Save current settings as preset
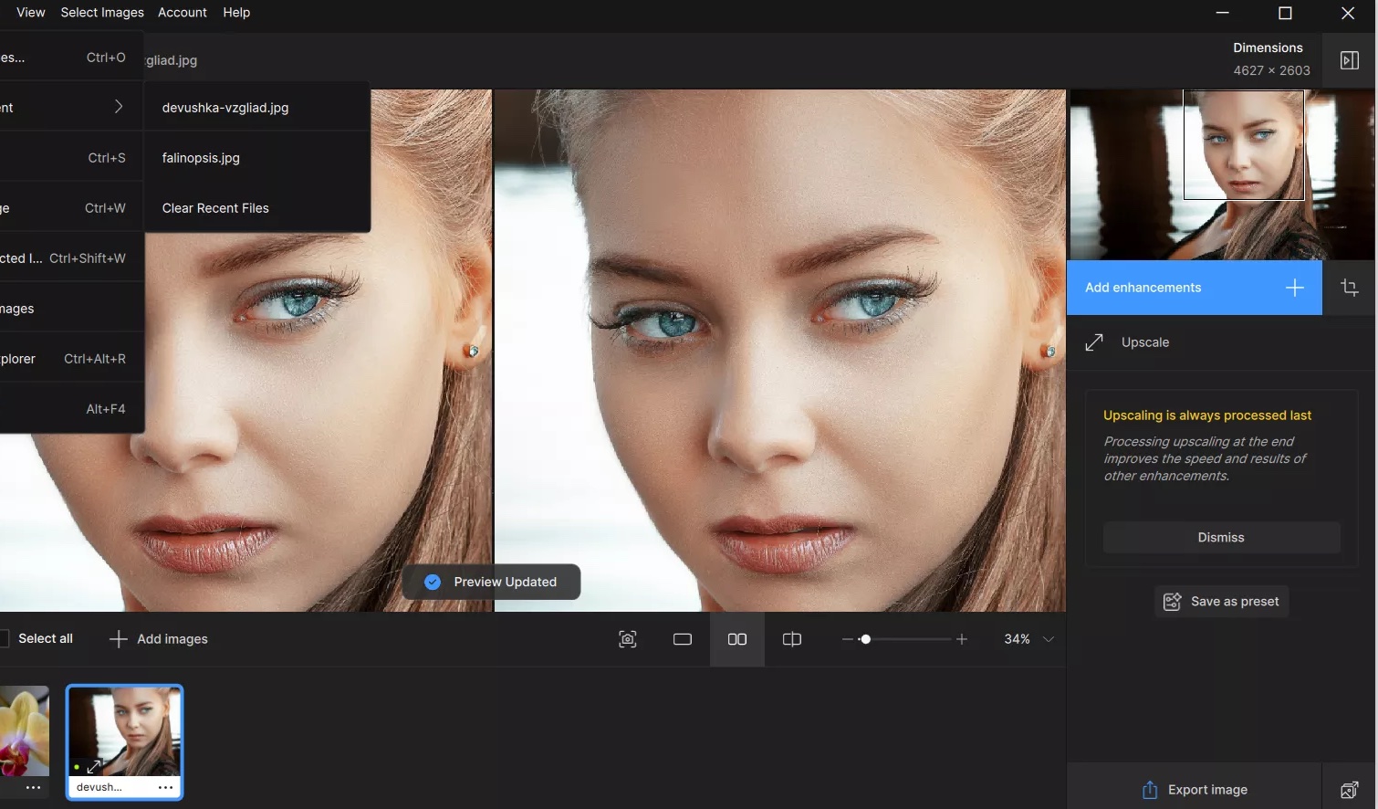The height and width of the screenshot is (809, 1378). (x=1221, y=601)
